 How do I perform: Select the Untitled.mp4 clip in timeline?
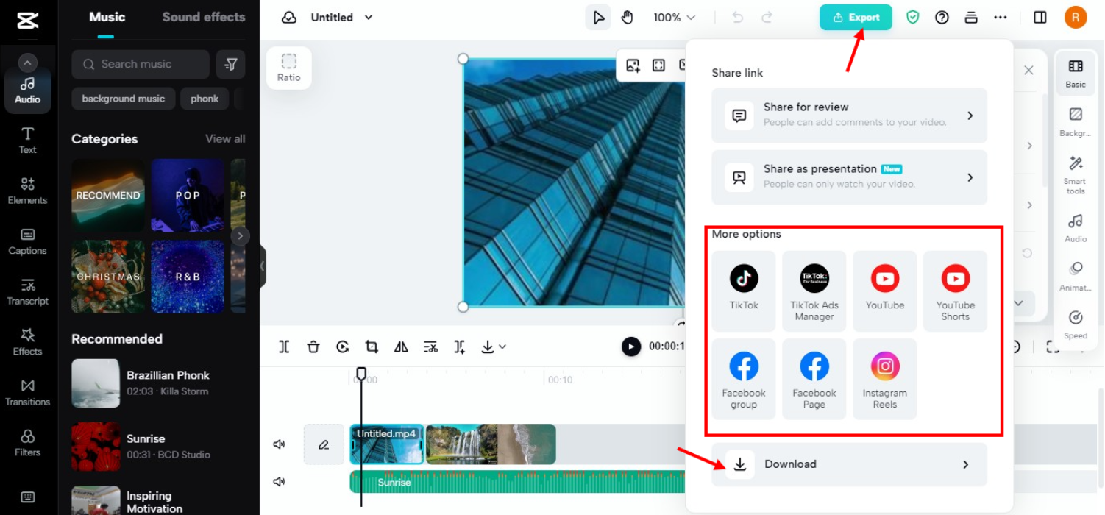pos(387,444)
